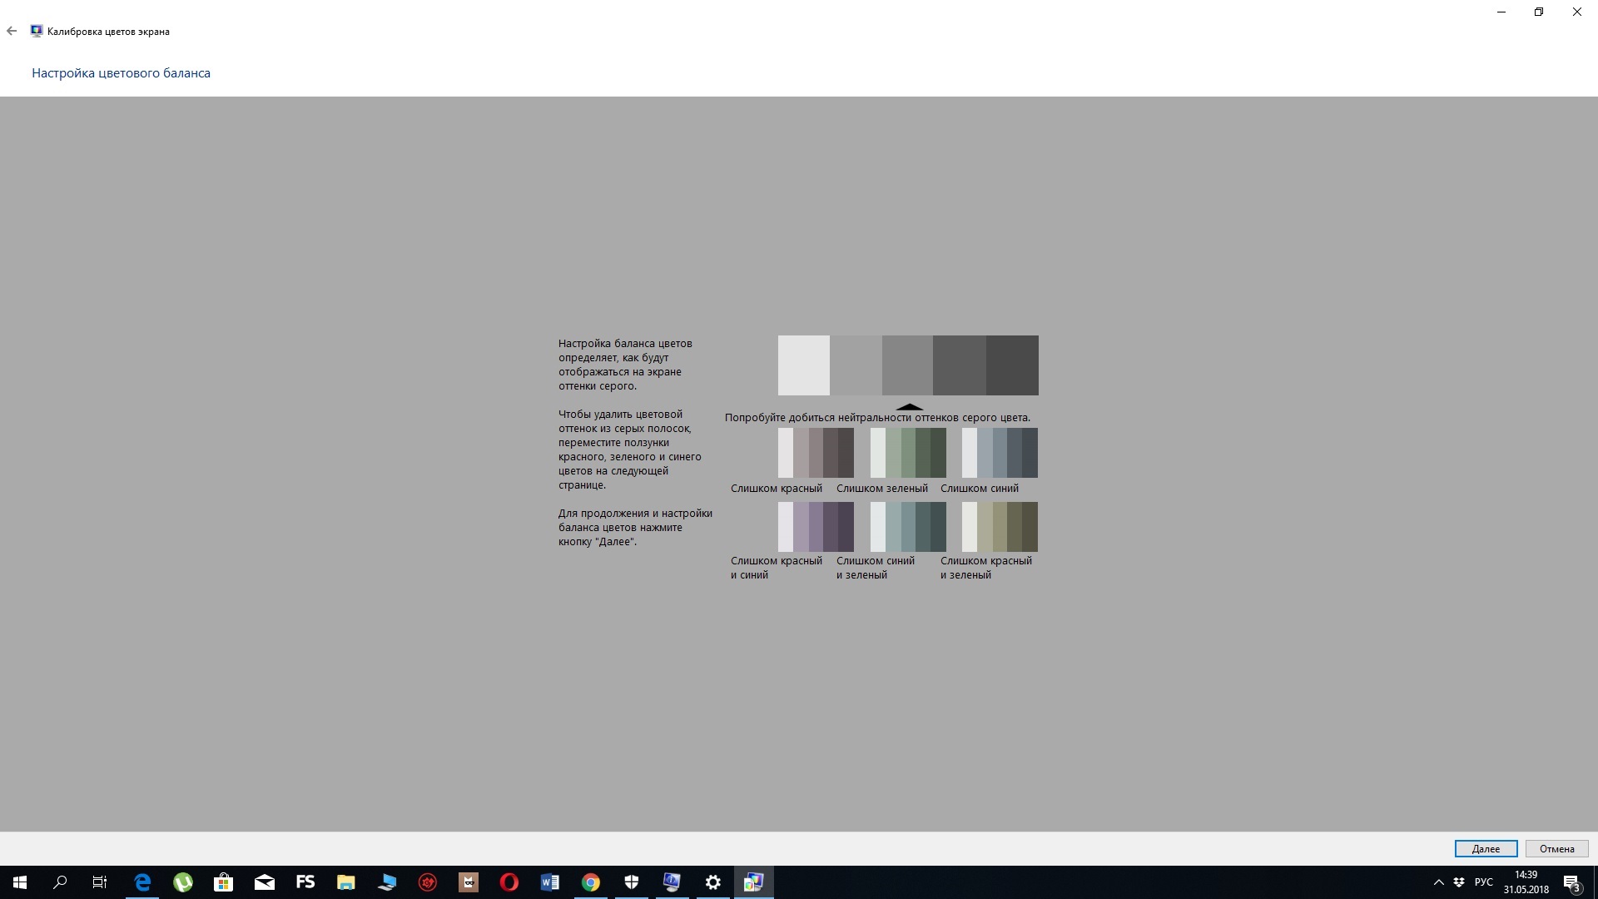
Task: Click the paragraph starting Настройка баланса цветов определяет
Action: (625, 365)
